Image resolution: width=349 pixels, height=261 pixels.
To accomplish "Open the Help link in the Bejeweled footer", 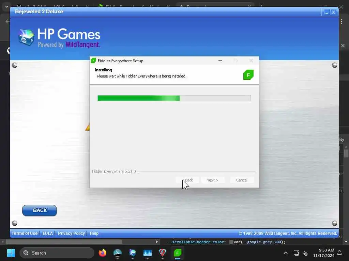I will click(94, 233).
